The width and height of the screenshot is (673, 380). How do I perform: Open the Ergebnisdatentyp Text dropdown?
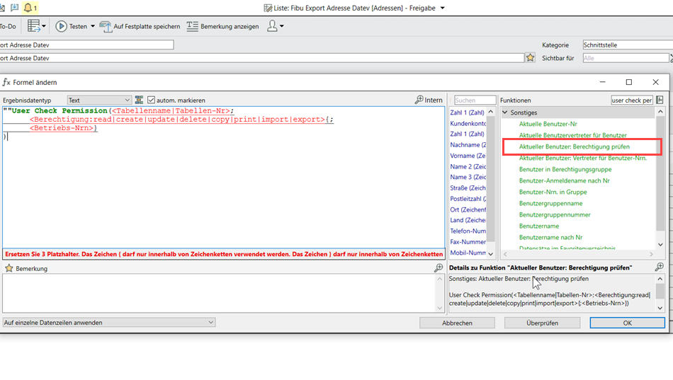coord(99,100)
